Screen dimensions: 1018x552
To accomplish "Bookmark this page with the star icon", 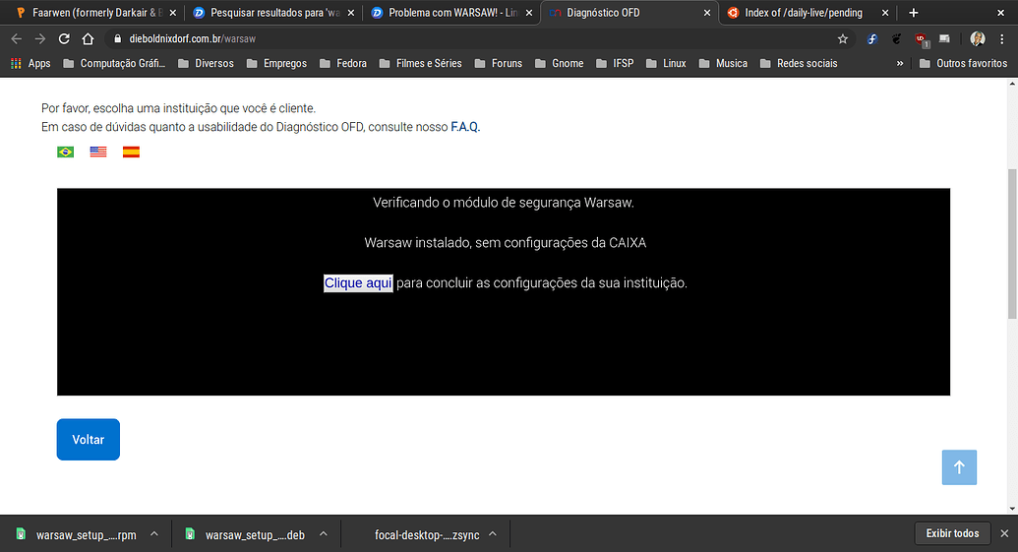I will point(843,39).
